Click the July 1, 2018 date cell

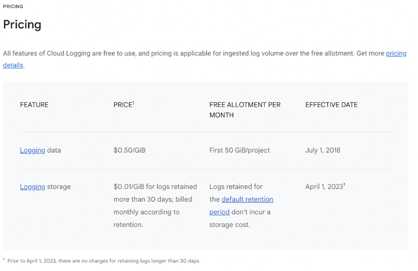pos(322,150)
